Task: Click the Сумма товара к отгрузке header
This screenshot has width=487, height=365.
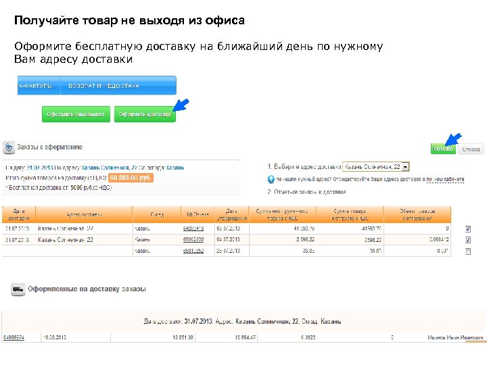Action: (x=350, y=214)
